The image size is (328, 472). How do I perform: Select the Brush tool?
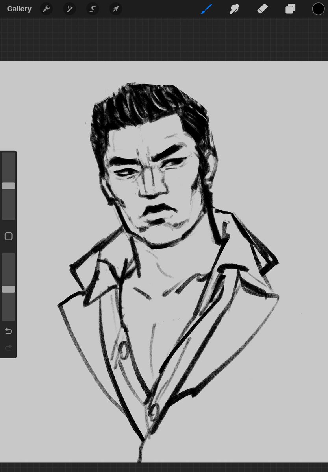coord(207,9)
